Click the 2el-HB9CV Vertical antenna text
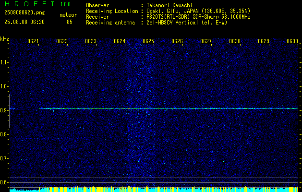Screen dimensions: 302x192 coord(187,23)
